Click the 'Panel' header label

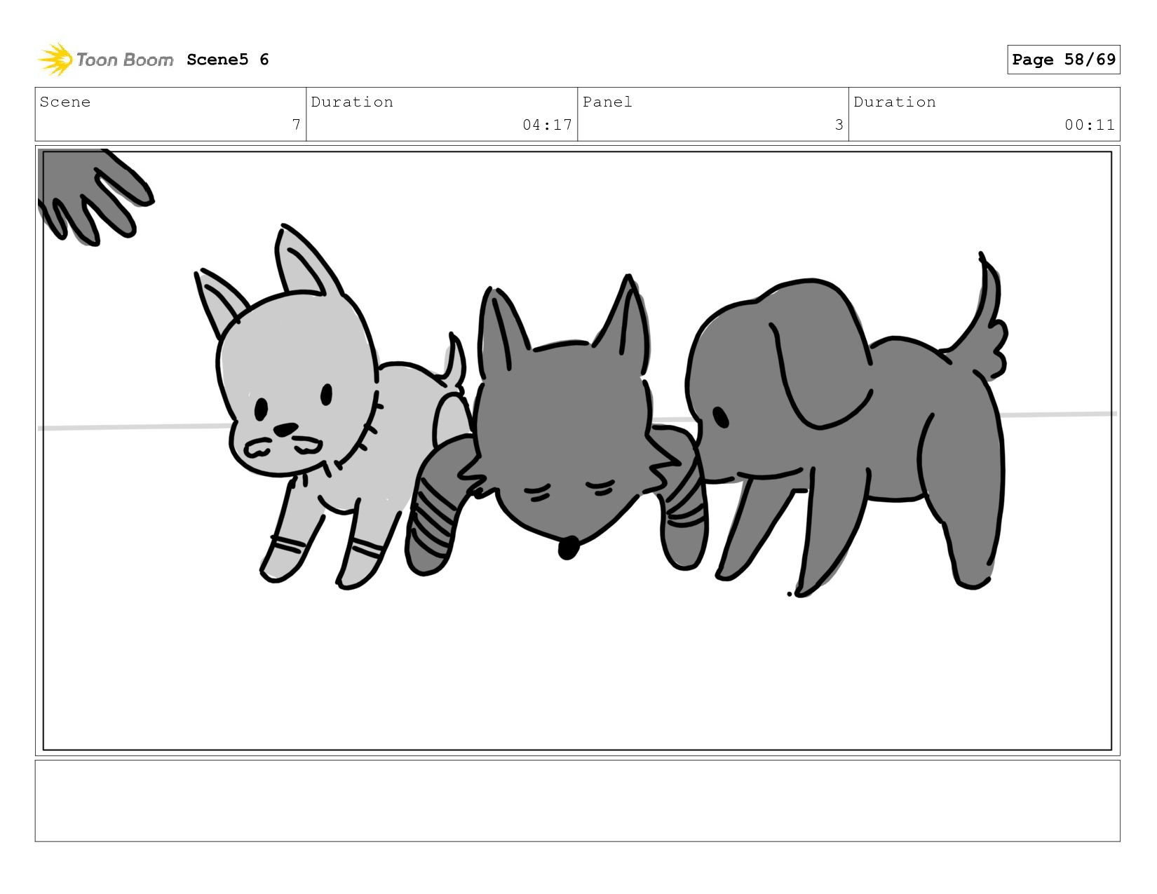tap(607, 102)
